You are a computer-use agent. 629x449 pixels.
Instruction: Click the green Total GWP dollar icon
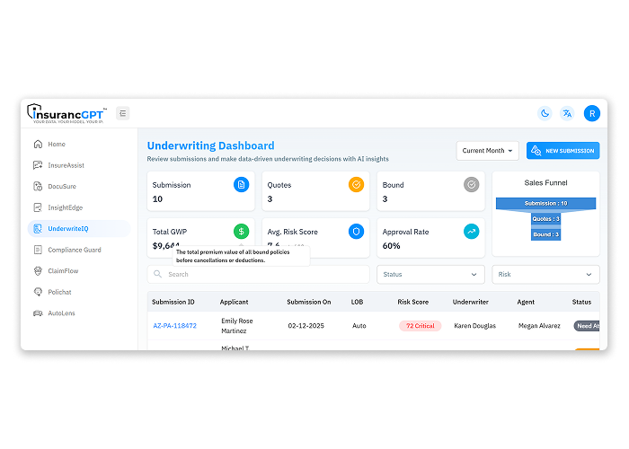(241, 232)
